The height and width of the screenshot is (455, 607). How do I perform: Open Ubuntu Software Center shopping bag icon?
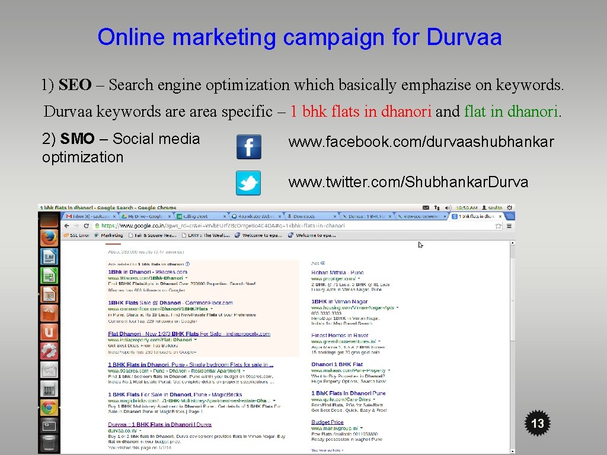pos(49,313)
